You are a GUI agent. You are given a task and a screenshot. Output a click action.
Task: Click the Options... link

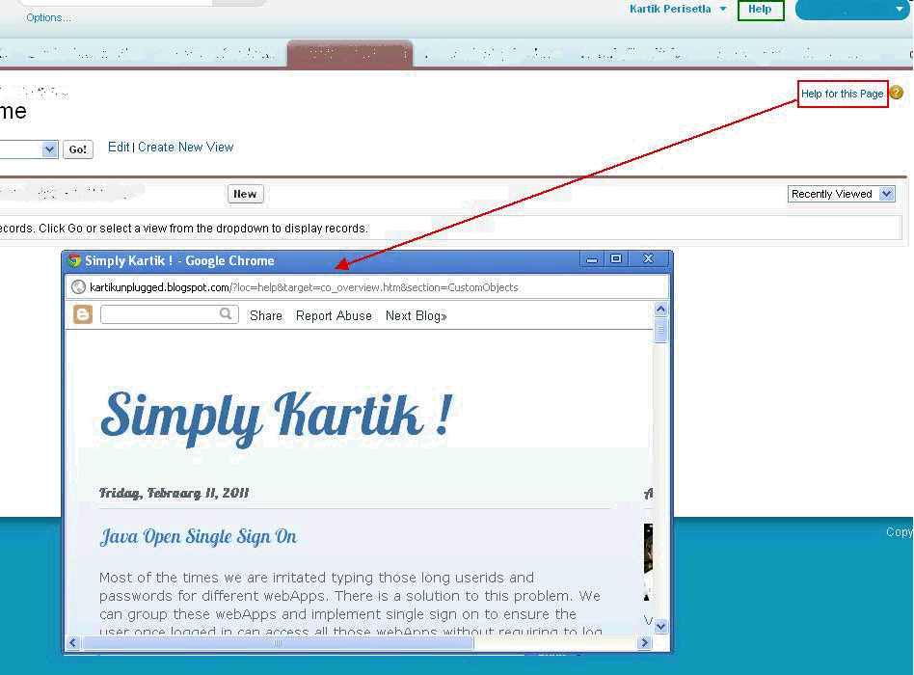(48, 17)
